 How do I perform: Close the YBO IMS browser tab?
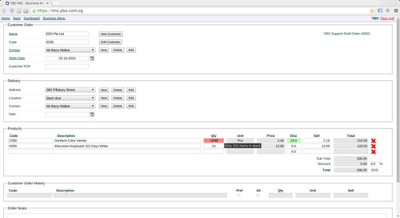coord(47,3)
